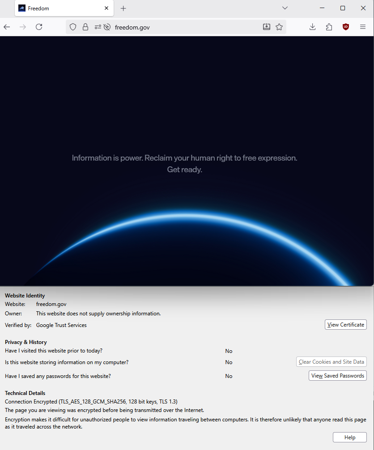The image size is (374, 450).
Task: Open the Extensions puzzle icon
Action: coord(329,27)
